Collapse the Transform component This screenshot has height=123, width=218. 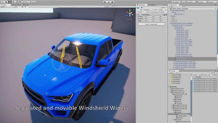click(137, 15)
